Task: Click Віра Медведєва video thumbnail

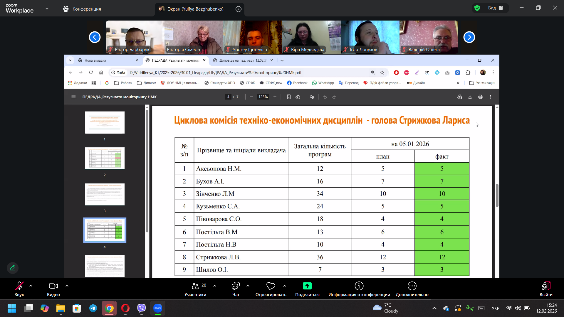Action: pos(311,37)
